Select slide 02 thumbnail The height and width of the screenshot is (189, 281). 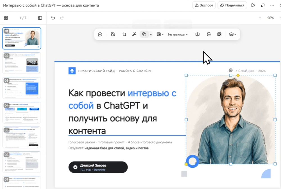tap(22, 63)
